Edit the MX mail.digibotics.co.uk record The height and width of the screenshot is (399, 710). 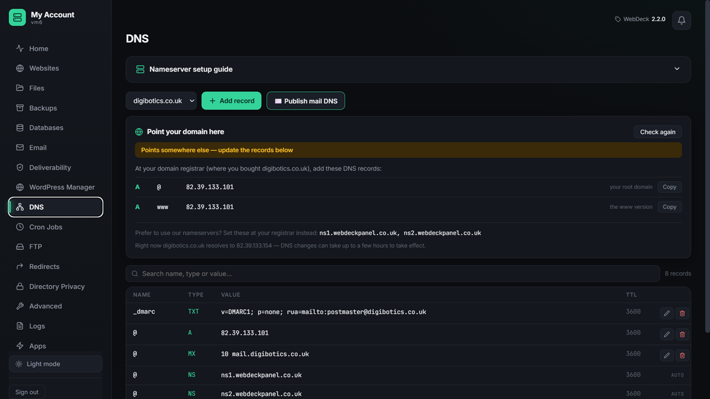[667, 355]
